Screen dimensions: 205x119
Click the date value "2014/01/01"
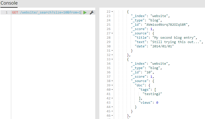pos(162,46)
